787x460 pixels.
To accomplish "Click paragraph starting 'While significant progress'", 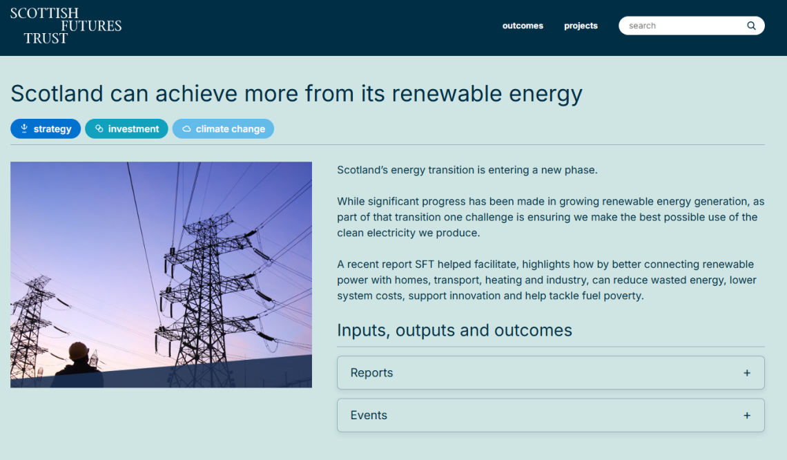I will click(551, 217).
